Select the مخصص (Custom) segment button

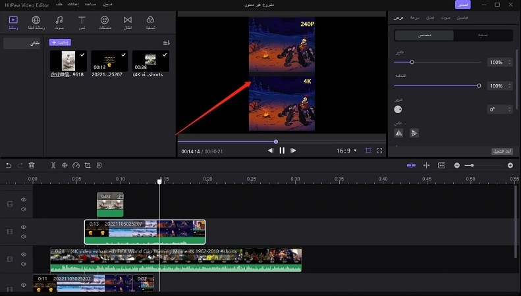click(x=424, y=35)
